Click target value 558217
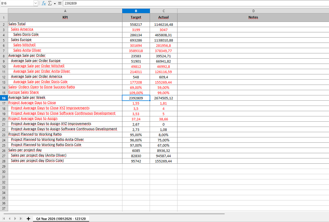This screenshot has height=222, width=329. 136,25
